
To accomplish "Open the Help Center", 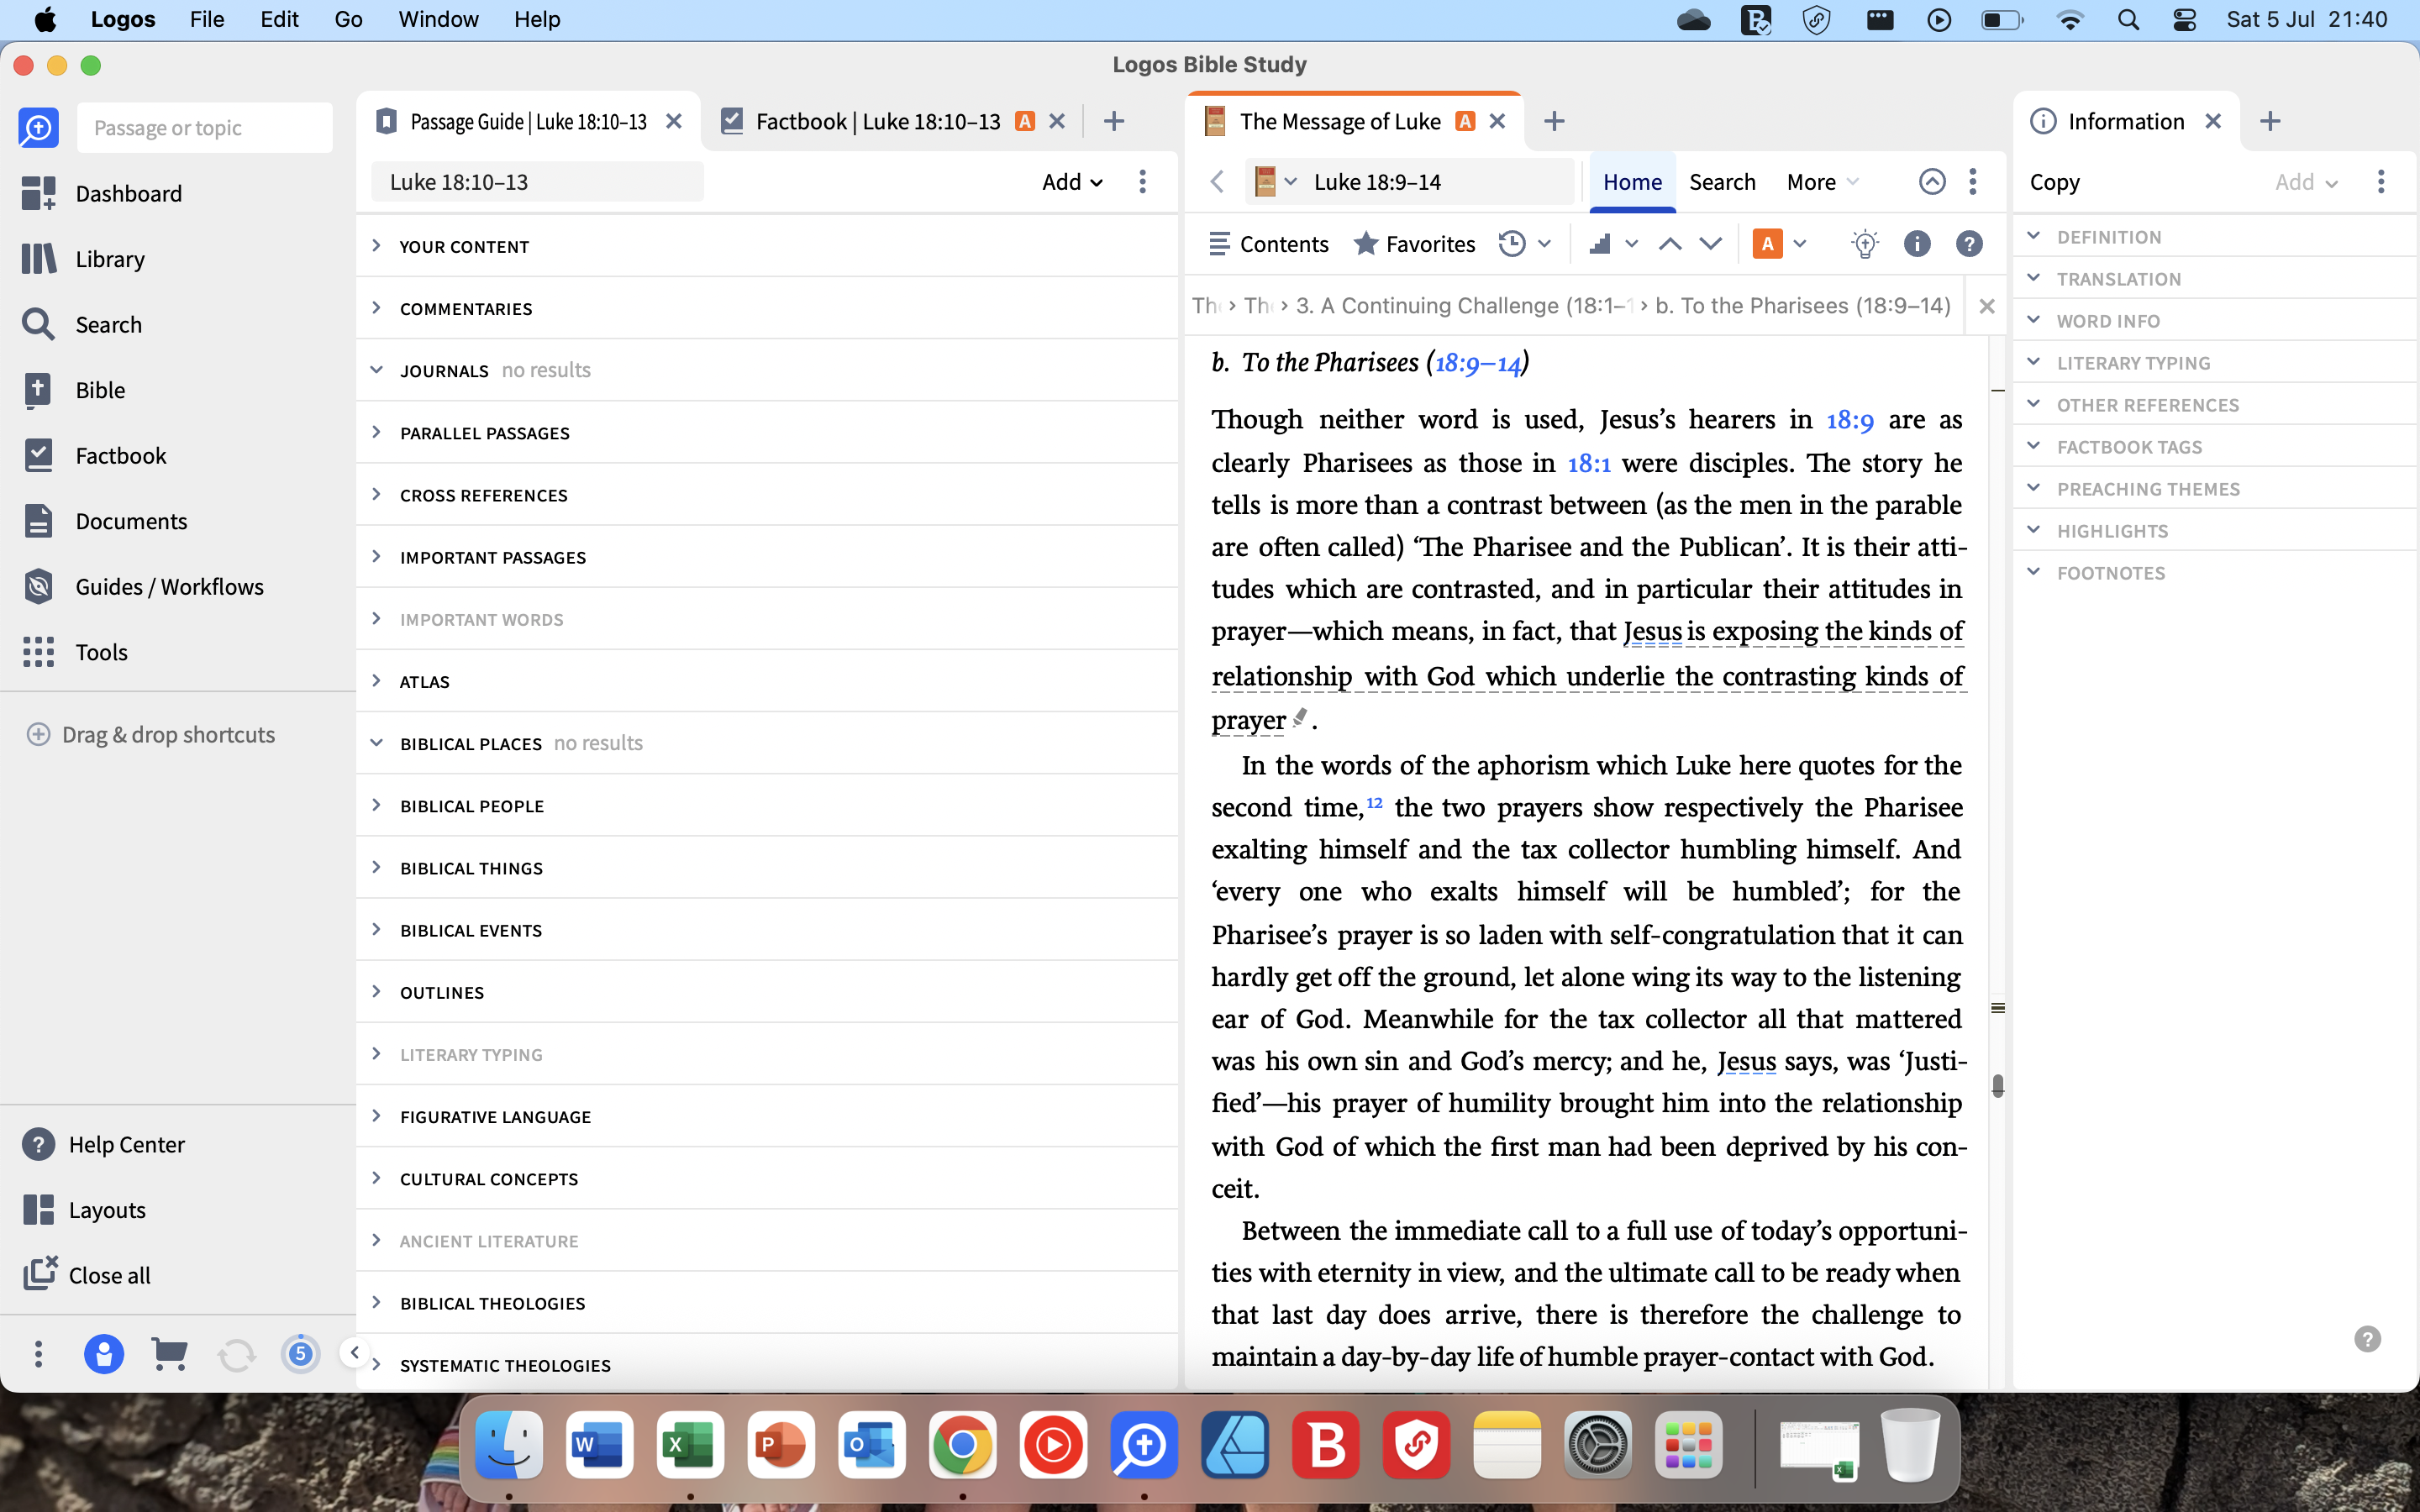I will [x=103, y=1144].
